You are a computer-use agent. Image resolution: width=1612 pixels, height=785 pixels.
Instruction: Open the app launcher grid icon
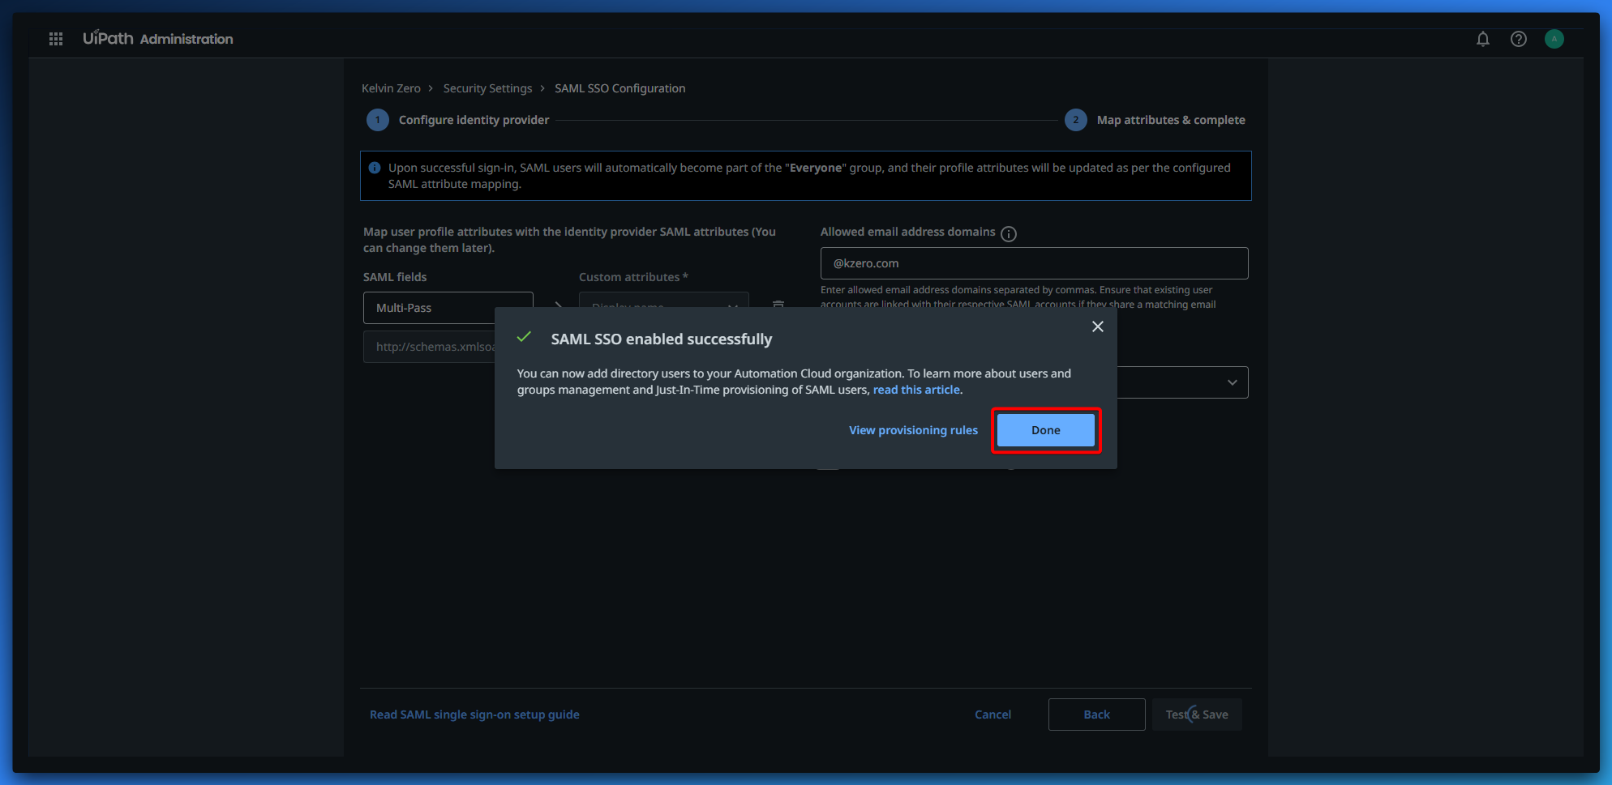(56, 39)
